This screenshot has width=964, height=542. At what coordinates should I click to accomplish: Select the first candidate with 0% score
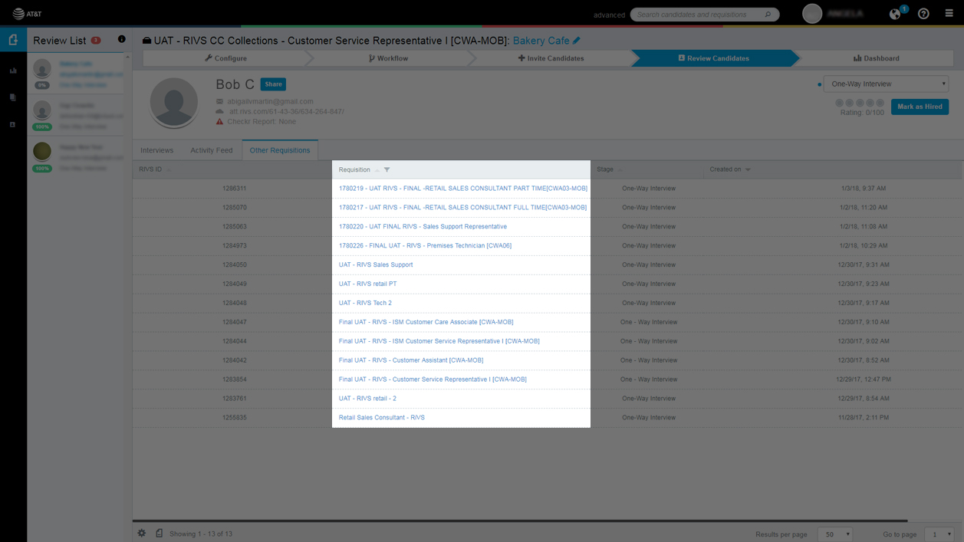click(77, 74)
